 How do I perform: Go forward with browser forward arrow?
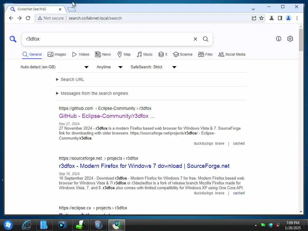tap(20, 18)
